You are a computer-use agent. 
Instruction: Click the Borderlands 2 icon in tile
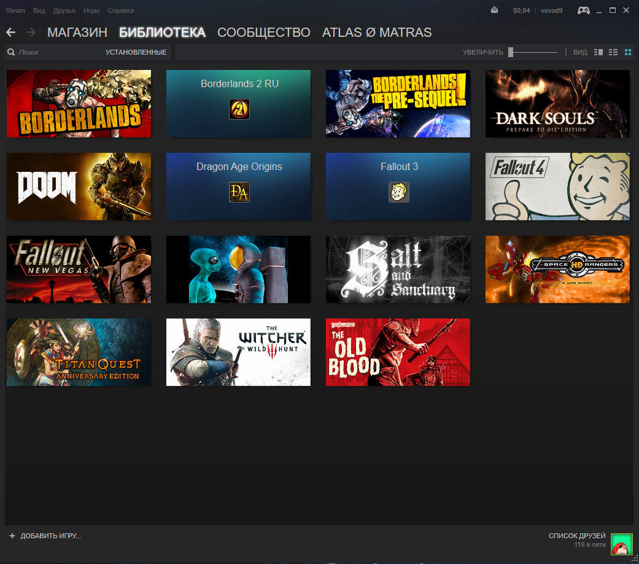[239, 109]
